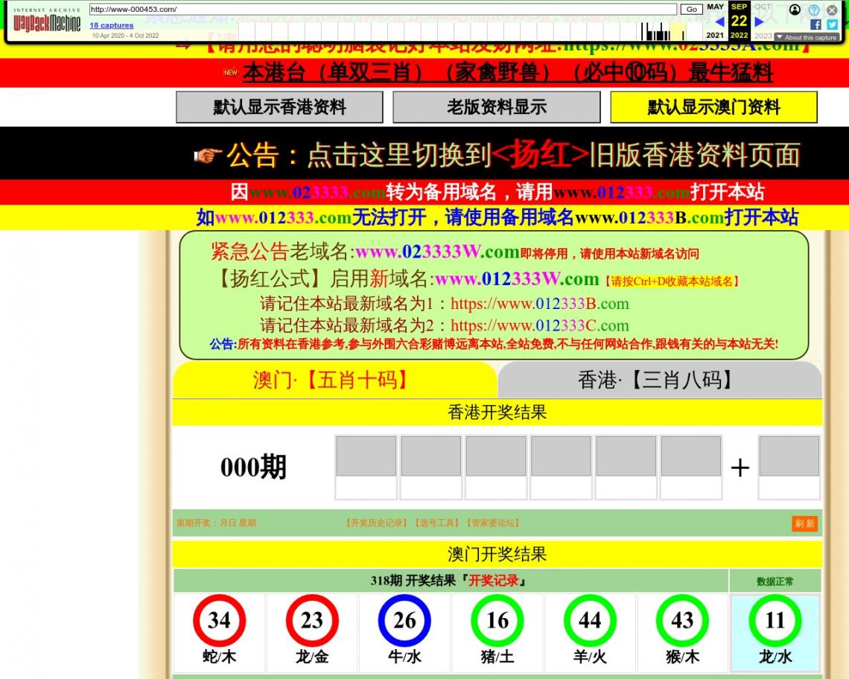Image resolution: width=849 pixels, height=679 pixels.
Task: Open the 本港台 最牛猛料 headline link
Action: coord(508,72)
